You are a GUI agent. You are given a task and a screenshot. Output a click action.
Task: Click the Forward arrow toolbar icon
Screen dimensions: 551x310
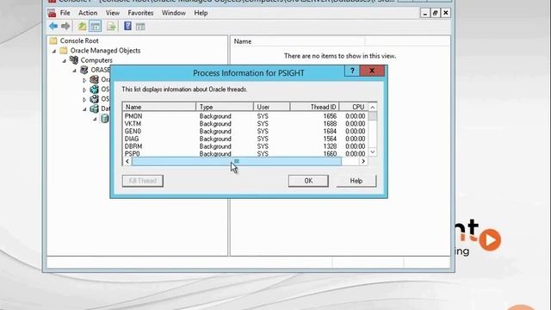coord(65,26)
